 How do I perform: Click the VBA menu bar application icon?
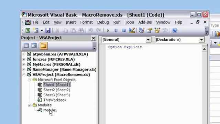point(28,22)
